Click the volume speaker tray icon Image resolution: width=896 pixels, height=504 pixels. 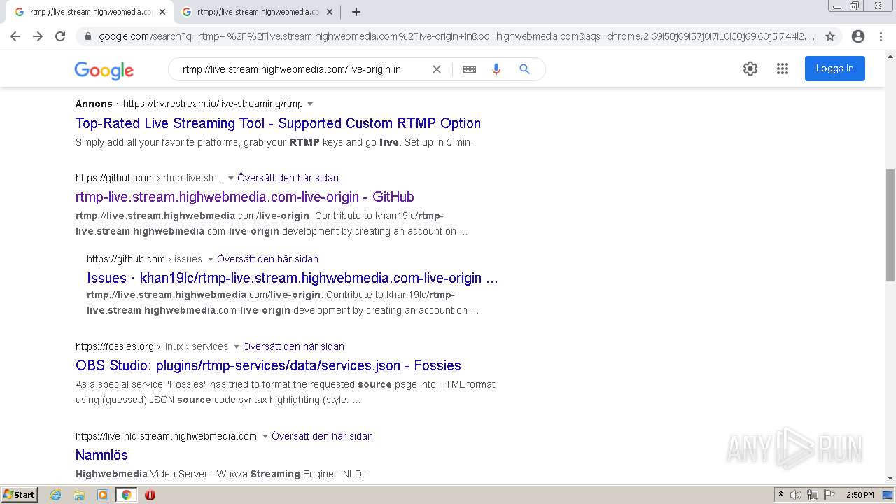(x=796, y=495)
